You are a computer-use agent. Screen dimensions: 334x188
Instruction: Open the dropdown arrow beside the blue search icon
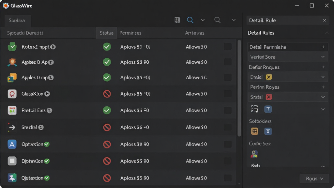pos(203,20)
